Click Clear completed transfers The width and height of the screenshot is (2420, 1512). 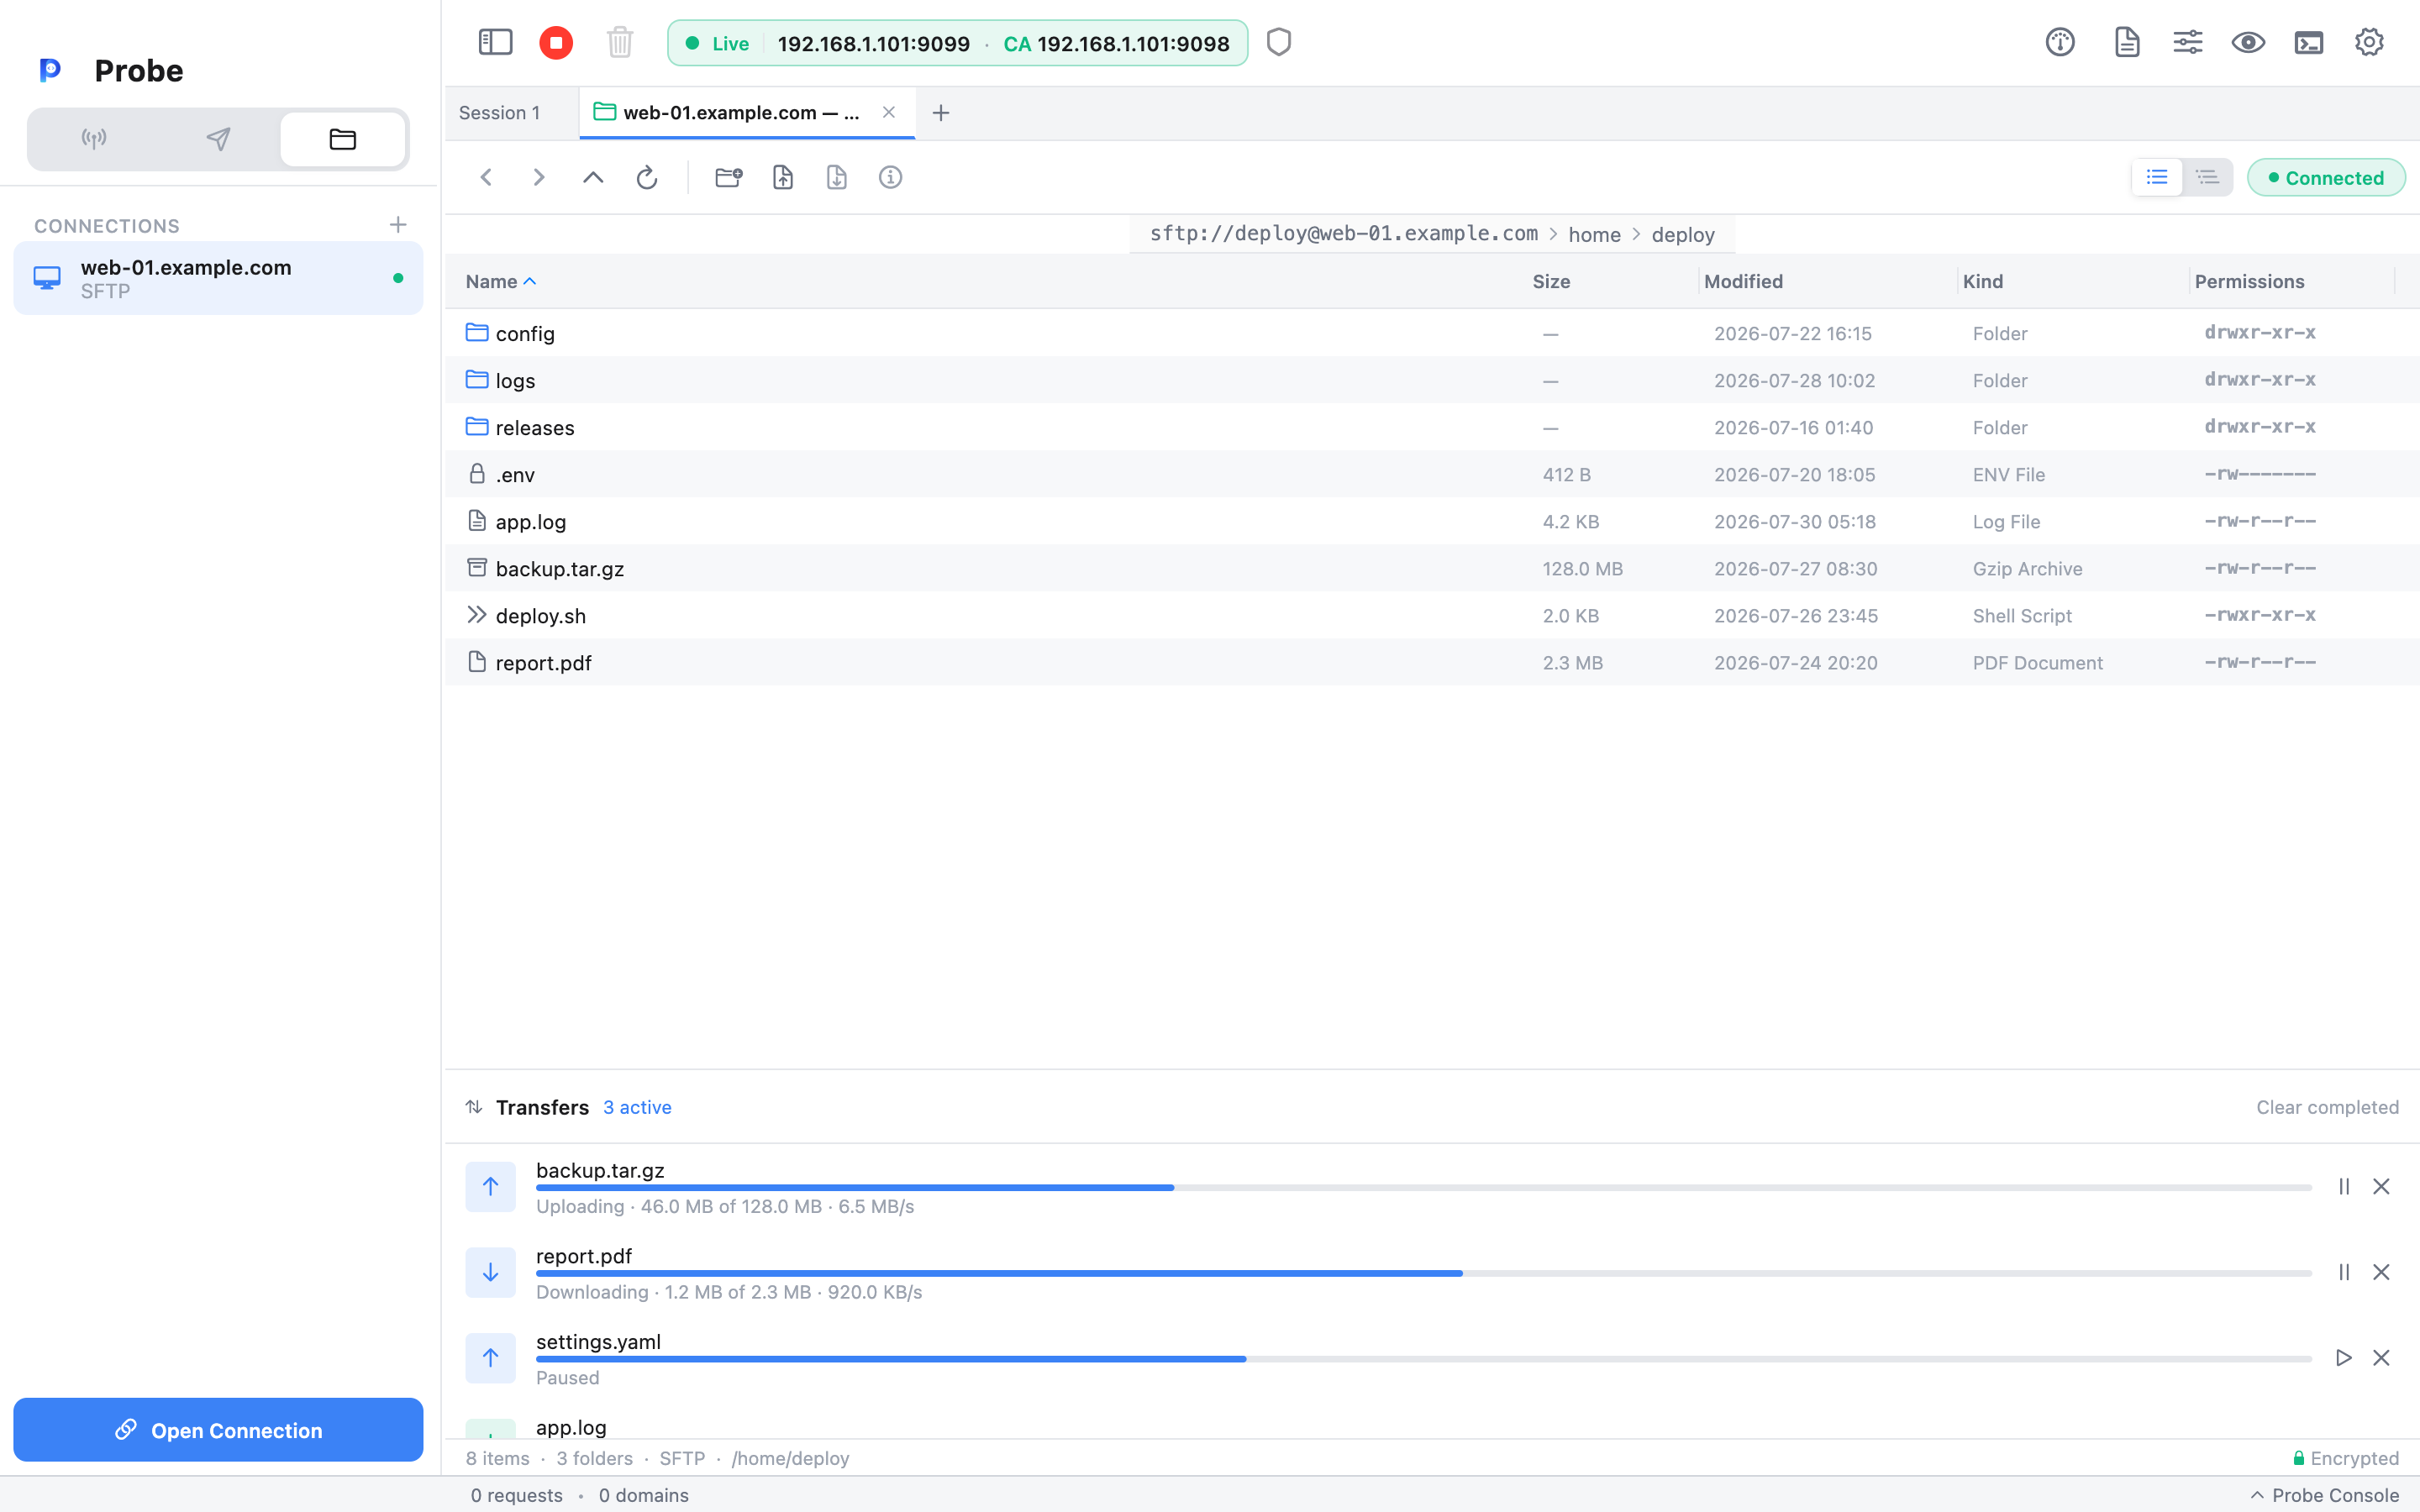[2327, 1107]
